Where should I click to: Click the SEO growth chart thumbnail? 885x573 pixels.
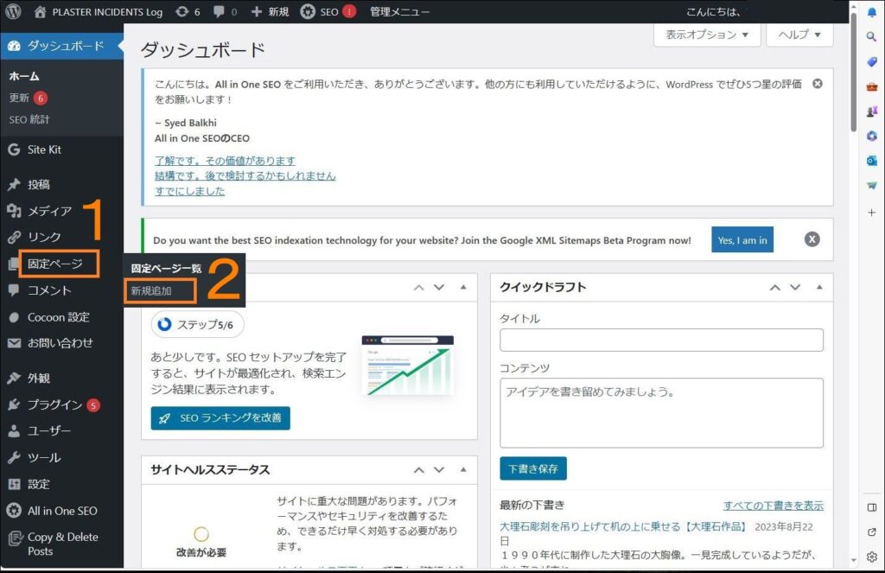pos(408,366)
